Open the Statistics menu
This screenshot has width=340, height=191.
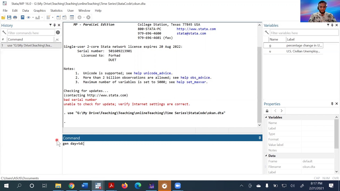coord(56,11)
